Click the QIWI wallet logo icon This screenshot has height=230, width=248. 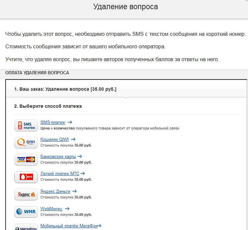point(26,143)
